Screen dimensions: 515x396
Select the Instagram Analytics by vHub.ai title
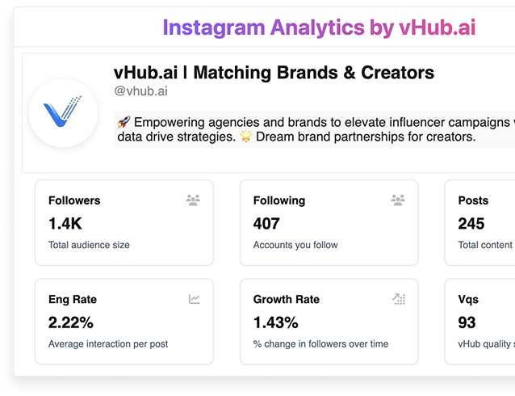click(x=319, y=27)
